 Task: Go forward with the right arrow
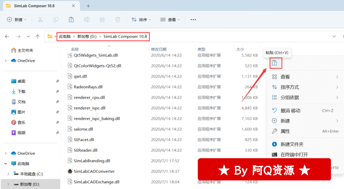(x=18, y=37)
